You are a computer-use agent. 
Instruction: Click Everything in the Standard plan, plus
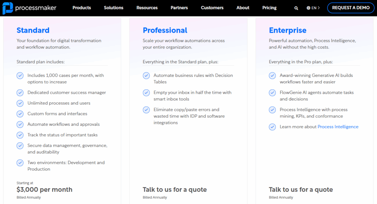point(180,62)
